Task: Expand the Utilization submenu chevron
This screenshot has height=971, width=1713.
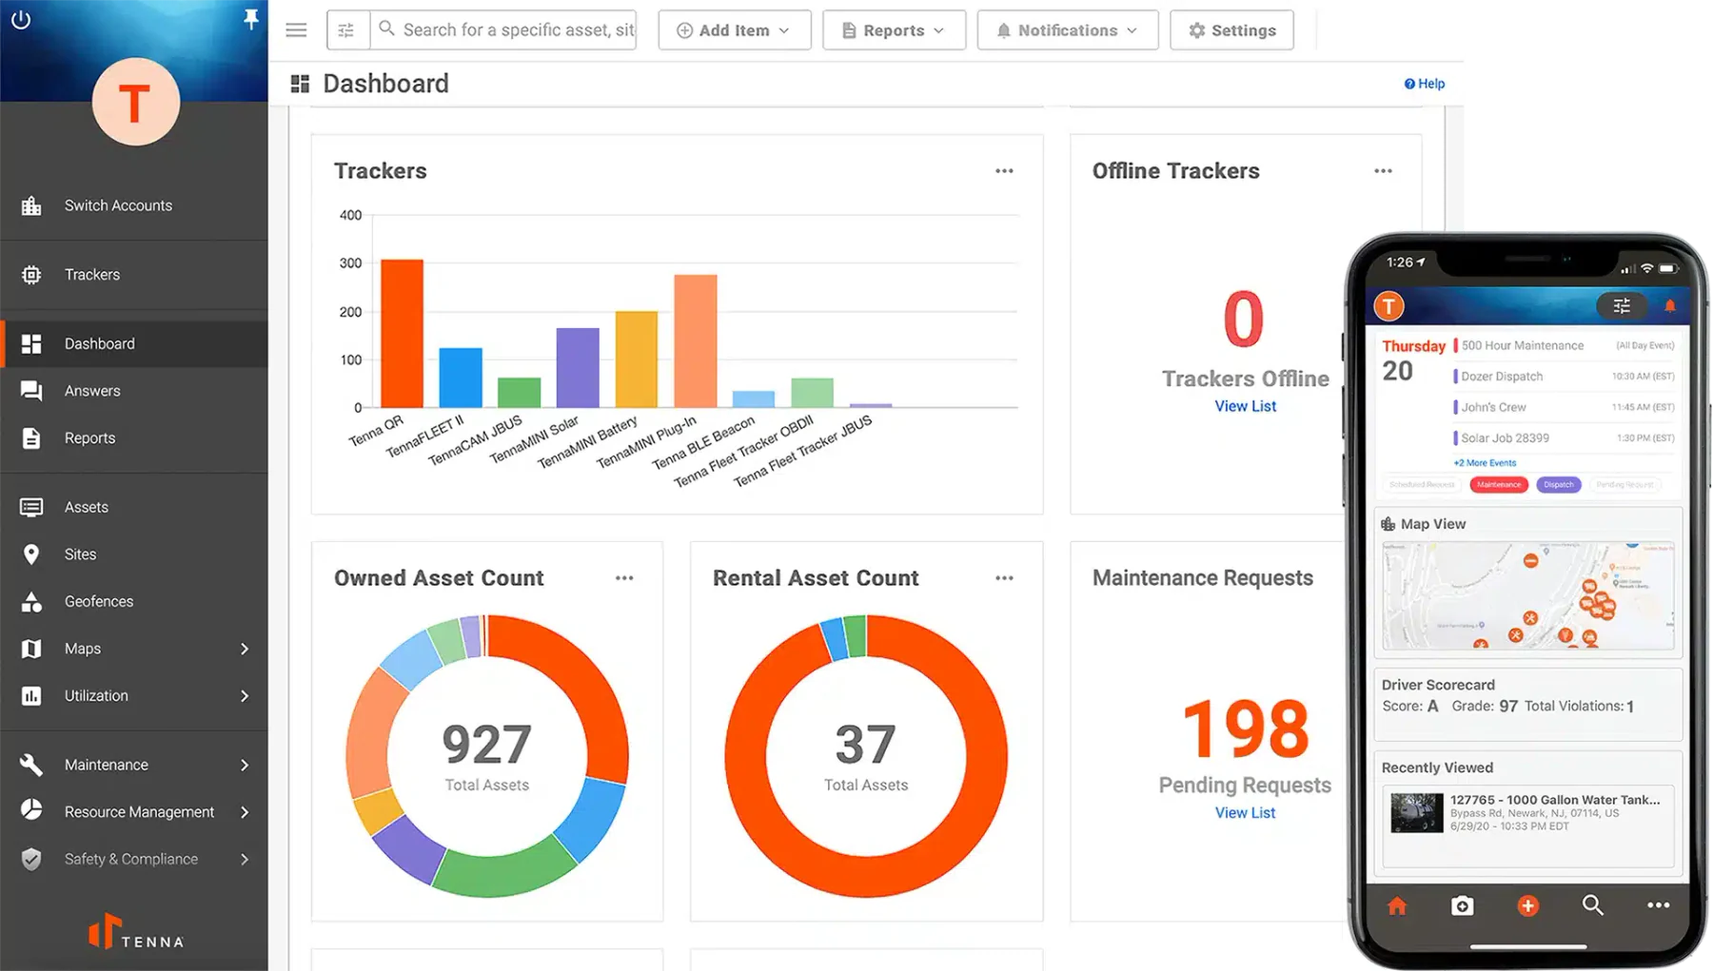Action: [x=245, y=696]
